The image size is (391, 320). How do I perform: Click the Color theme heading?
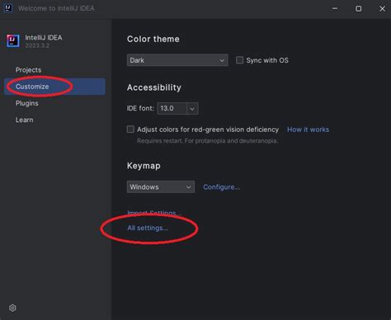click(x=153, y=39)
